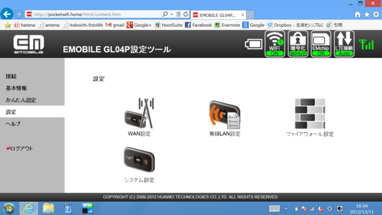Open Dropbox bookmark

[295, 25]
